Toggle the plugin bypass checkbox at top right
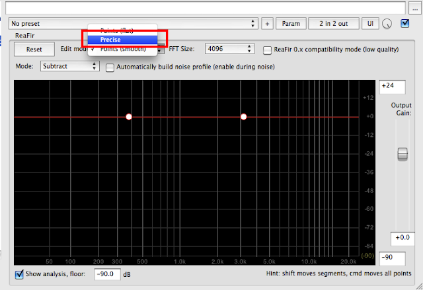This screenshot has width=423, height=290. [x=404, y=23]
